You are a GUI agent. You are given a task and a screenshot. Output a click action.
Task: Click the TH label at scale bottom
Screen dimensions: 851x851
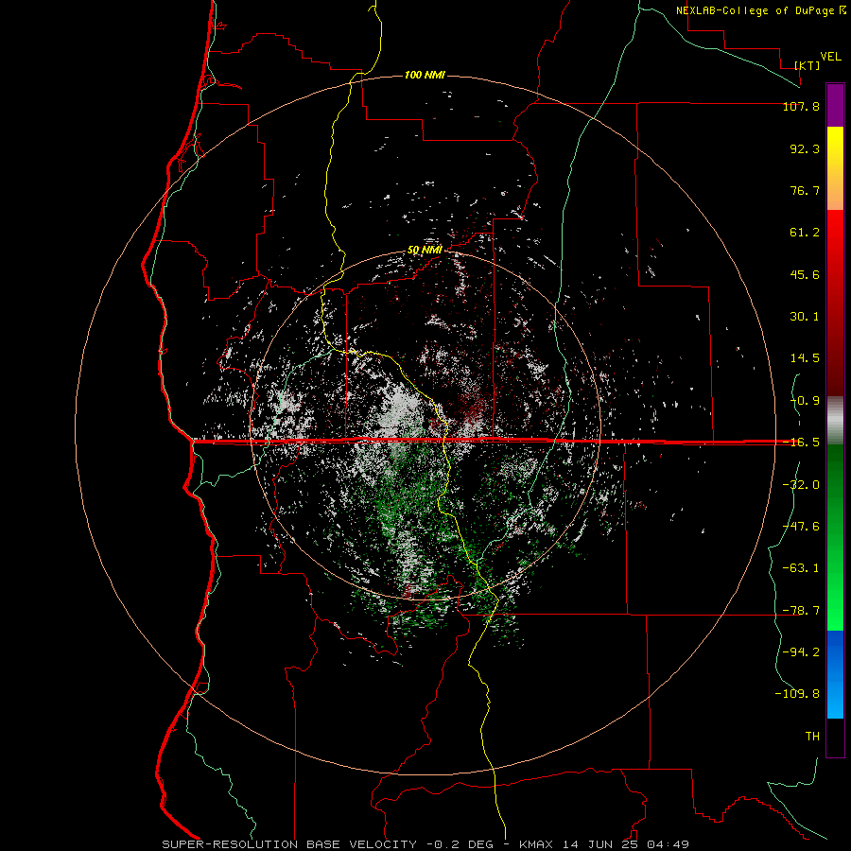[812, 737]
